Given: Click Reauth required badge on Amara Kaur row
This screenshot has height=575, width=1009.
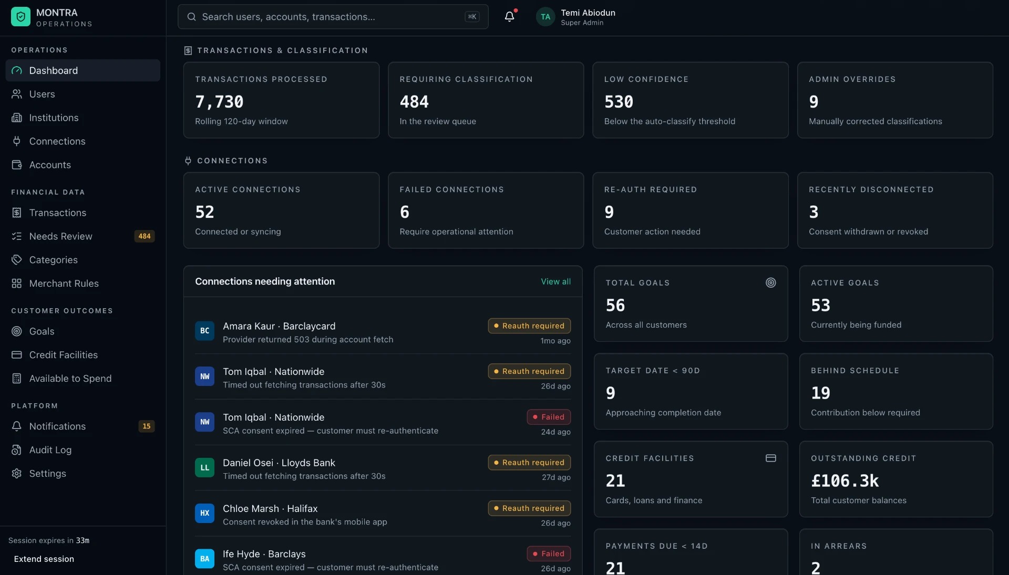Looking at the screenshot, I should coord(529,326).
